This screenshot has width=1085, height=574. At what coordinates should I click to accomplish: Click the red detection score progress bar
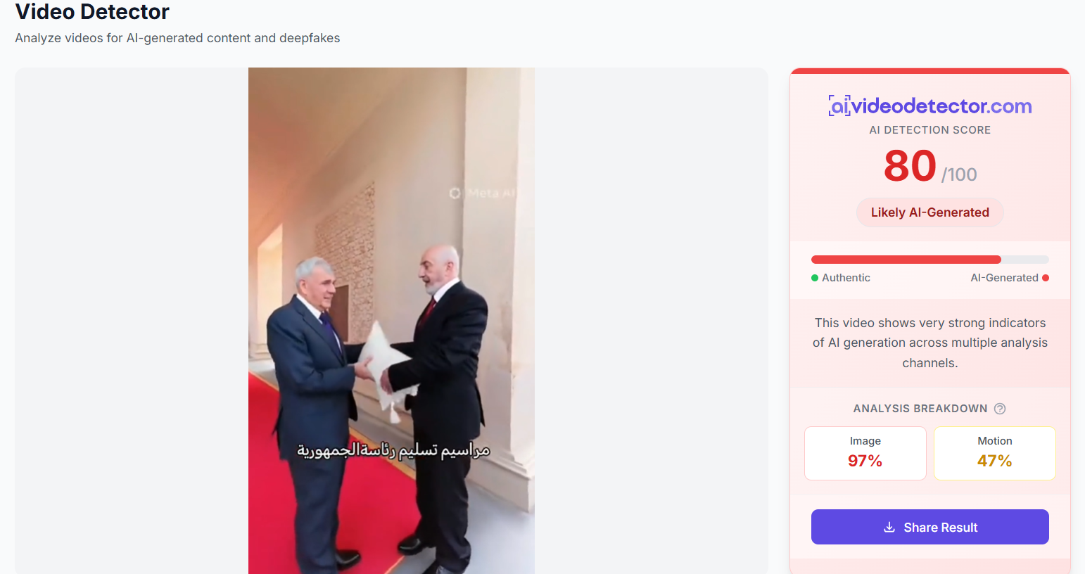(929, 260)
